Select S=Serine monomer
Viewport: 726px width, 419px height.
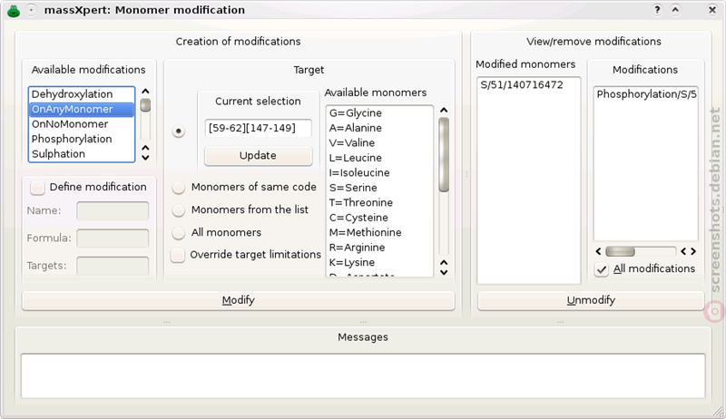coord(379,188)
